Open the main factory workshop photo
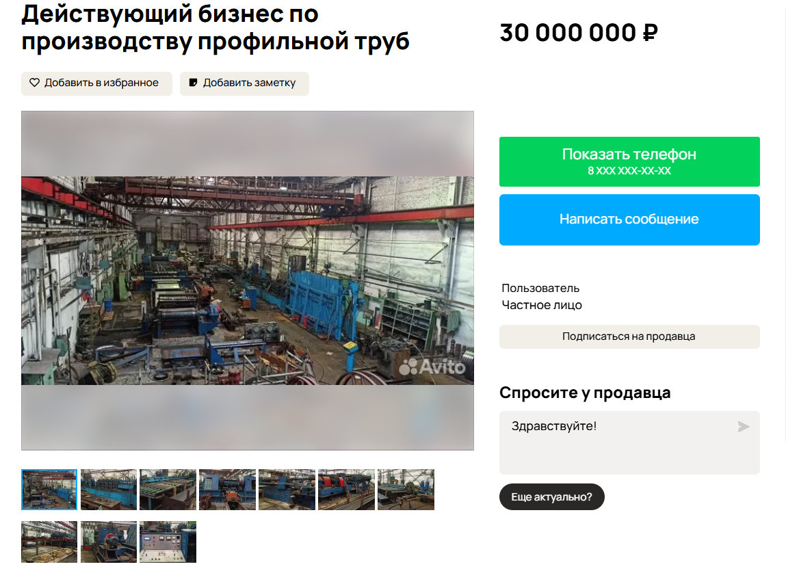This screenshot has width=786, height=571. (247, 280)
